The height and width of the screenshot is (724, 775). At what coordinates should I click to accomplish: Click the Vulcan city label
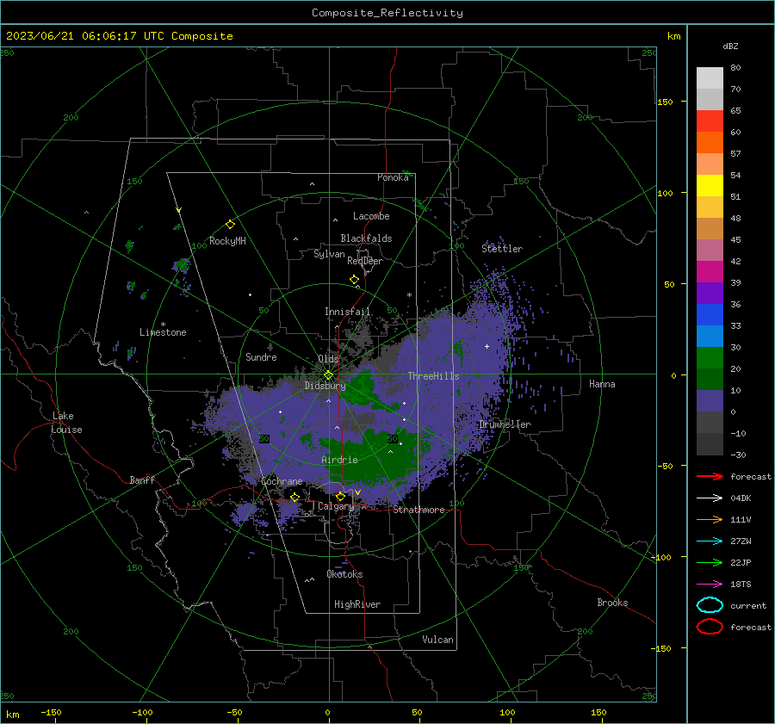[437, 640]
